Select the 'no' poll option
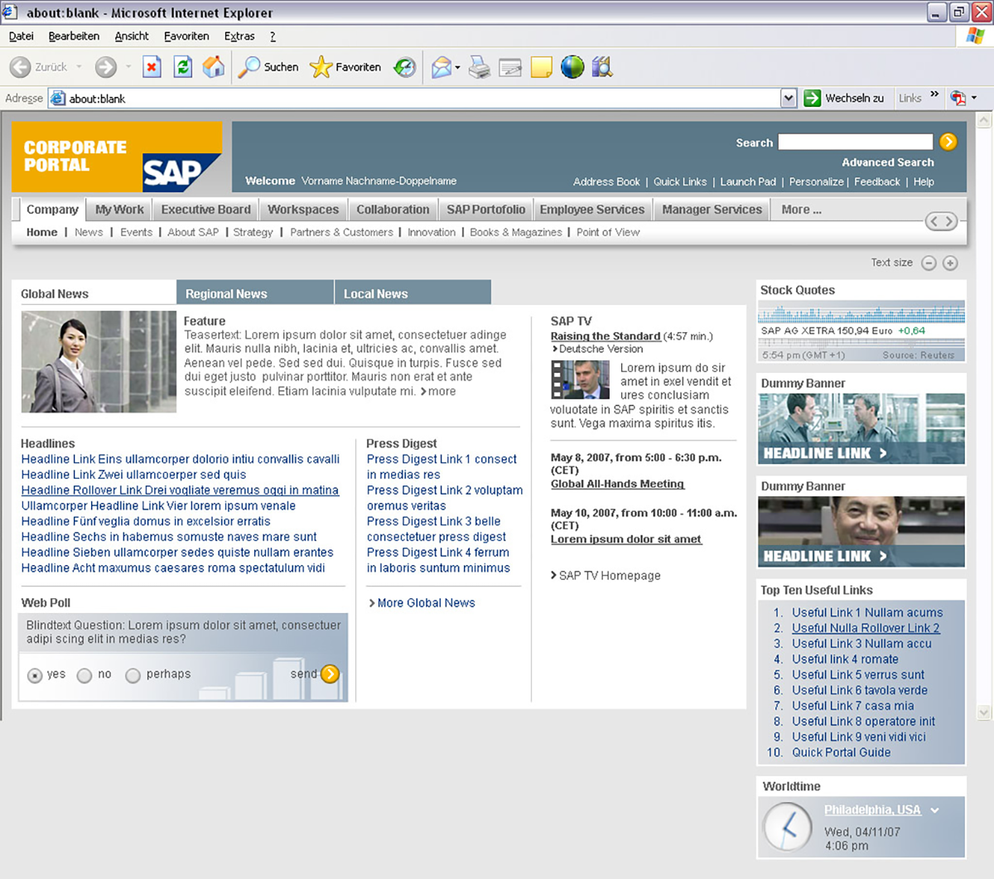994x879 pixels. 84,675
